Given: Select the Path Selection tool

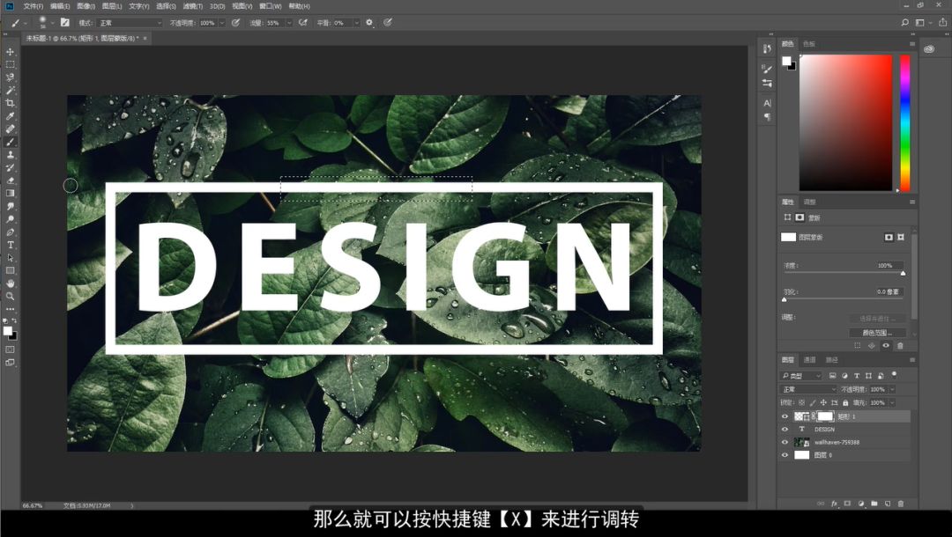Looking at the screenshot, I should tap(11, 258).
